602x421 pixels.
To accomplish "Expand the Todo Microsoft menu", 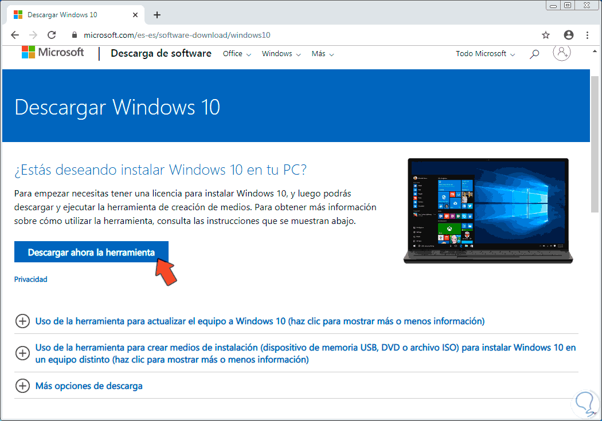I will [485, 54].
